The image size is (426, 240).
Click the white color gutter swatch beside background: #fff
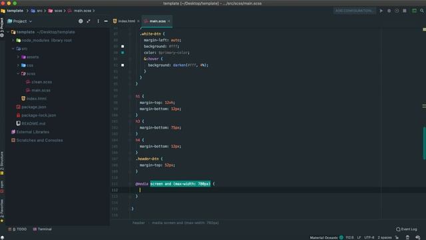click(122, 46)
